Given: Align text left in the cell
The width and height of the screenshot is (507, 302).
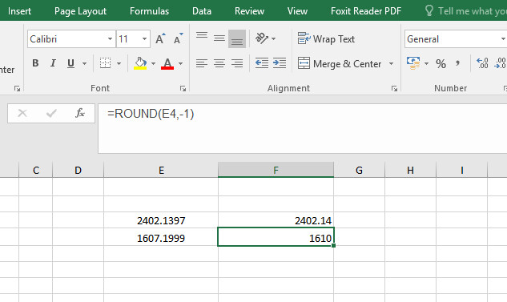Looking at the screenshot, I should pos(202,63).
